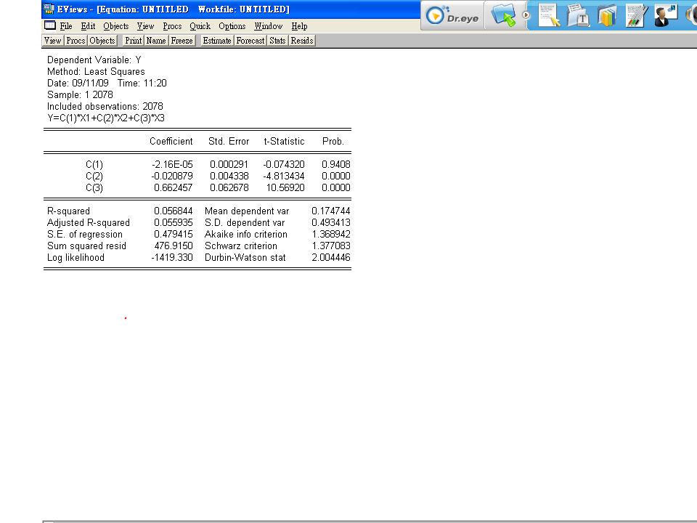Expand the Dr.eye toolbar using the small round arrow
The height and width of the screenshot is (523, 697).
coord(526,15)
